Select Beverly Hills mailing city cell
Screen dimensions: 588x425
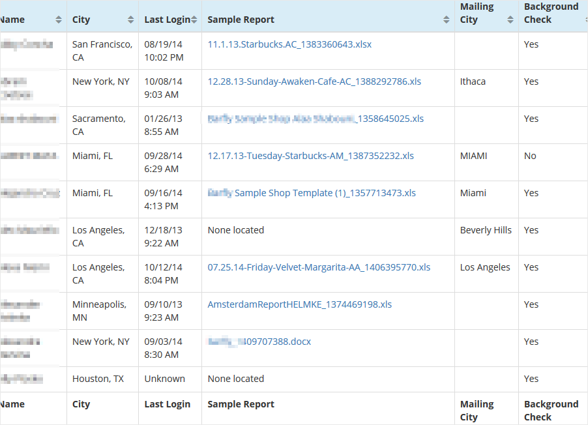486,230
